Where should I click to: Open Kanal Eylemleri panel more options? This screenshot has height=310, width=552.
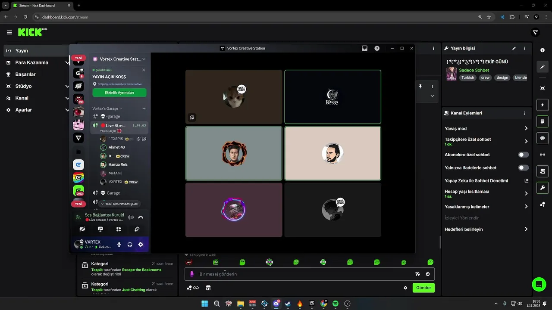pyautogui.click(x=525, y=113)
